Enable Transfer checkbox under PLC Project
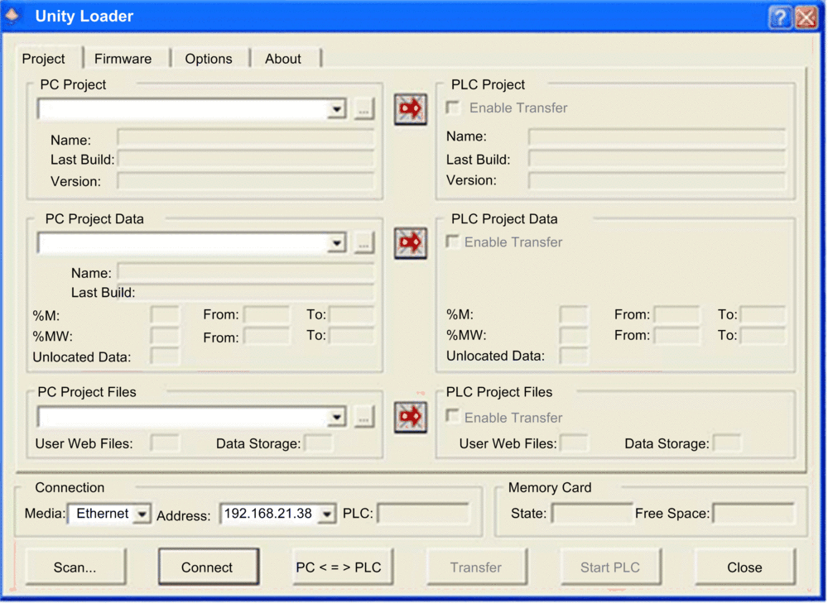This screenshot has height=603, width=828. 453,108
